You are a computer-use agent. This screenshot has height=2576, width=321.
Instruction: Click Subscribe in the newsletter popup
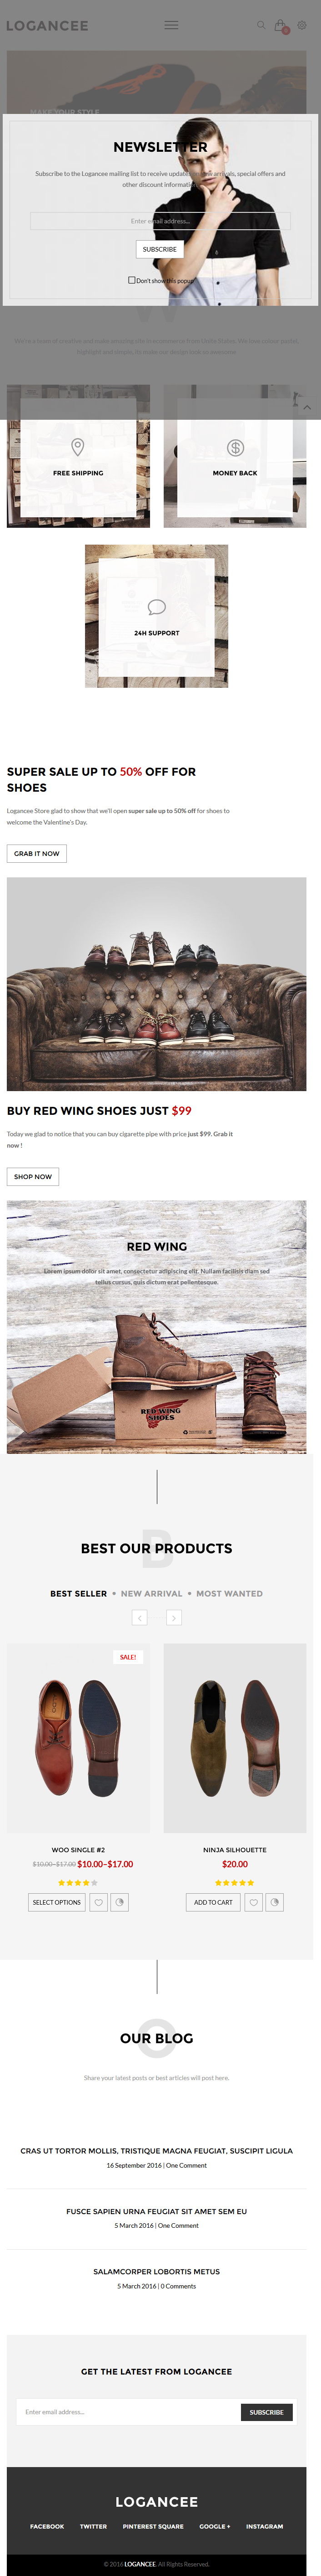coord(160,249)
